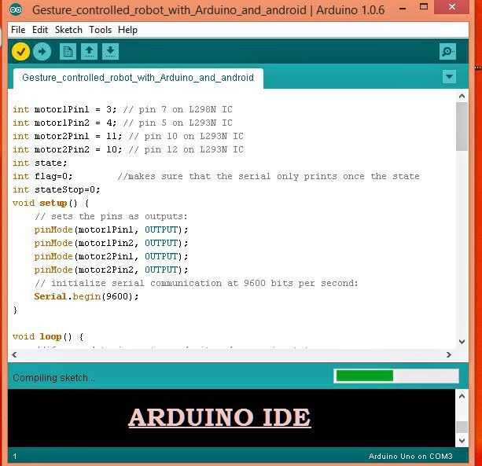Upload the sketch with arrow button
The width and height of the screenshot is (482, 466).
(42, 51)
